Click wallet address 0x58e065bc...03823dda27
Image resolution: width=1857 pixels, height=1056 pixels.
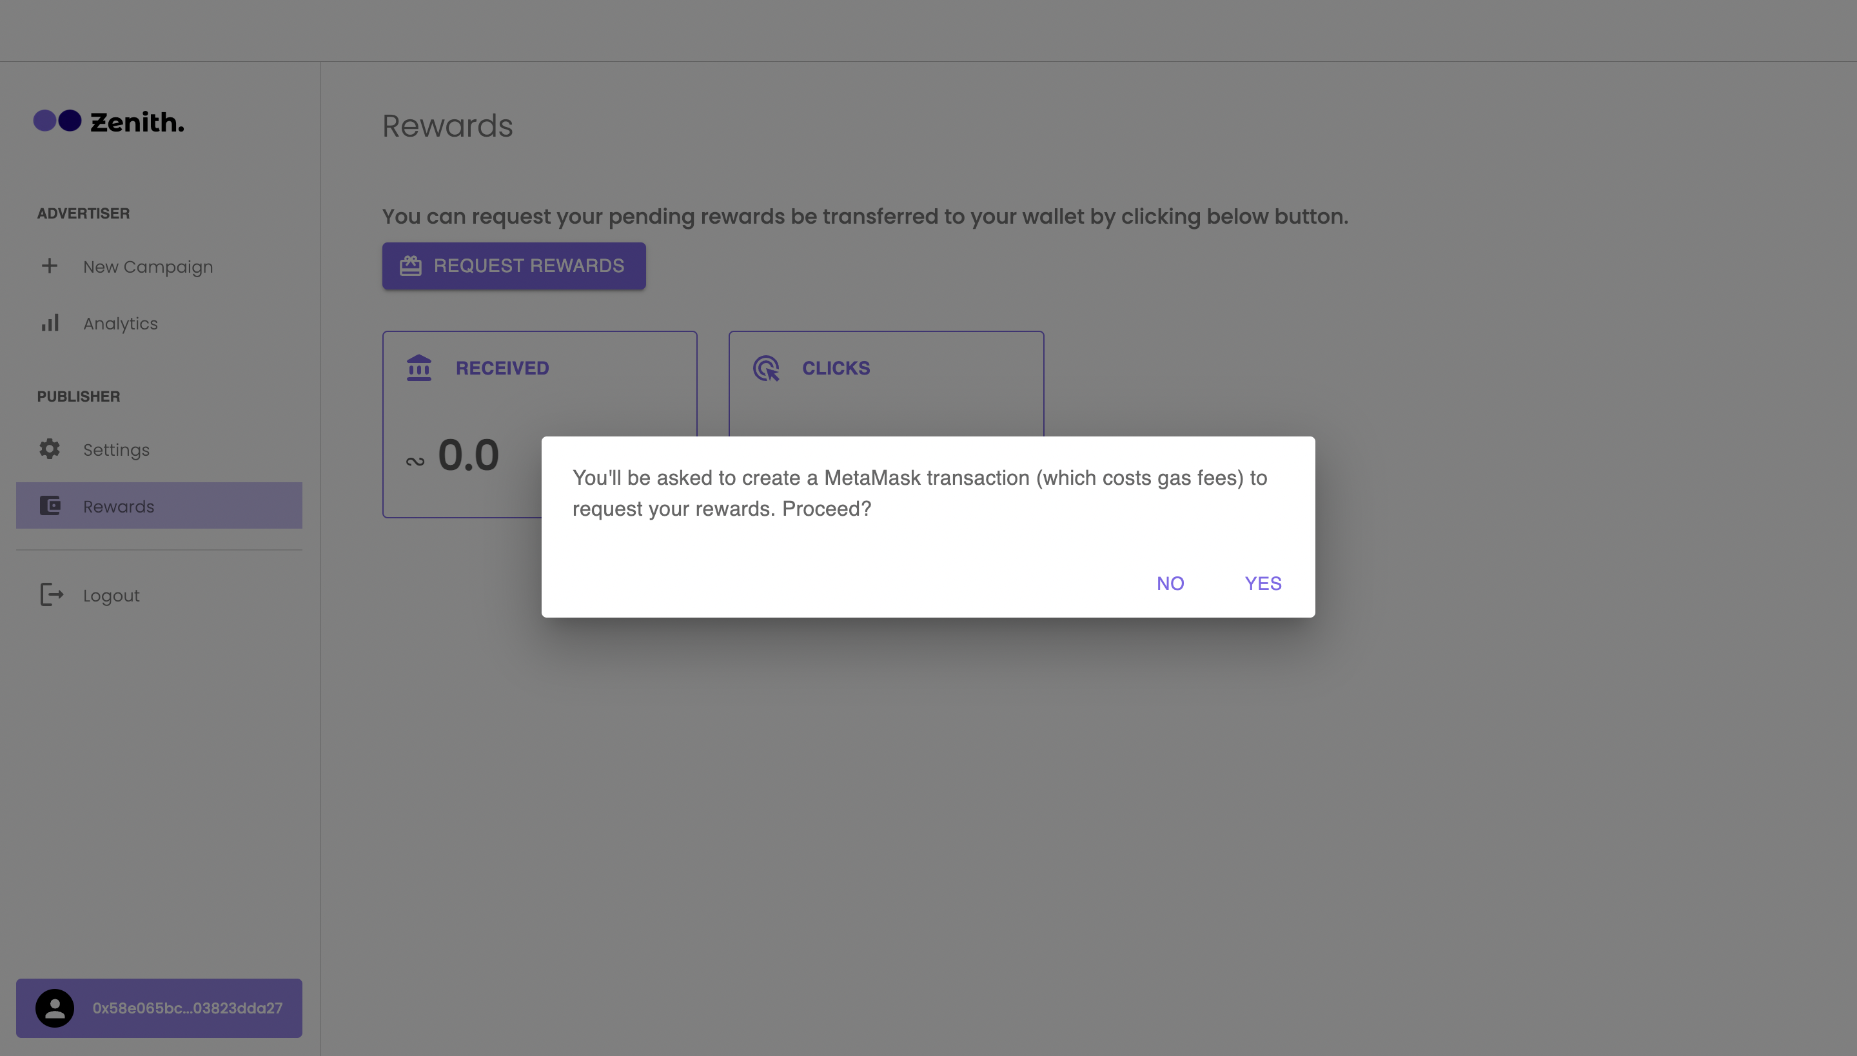187,1008
